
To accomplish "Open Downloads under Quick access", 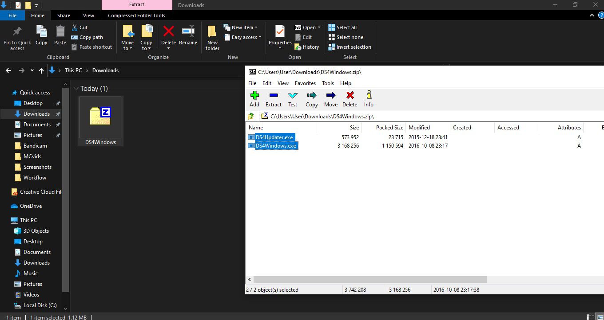I will click(x=36, y=114).
